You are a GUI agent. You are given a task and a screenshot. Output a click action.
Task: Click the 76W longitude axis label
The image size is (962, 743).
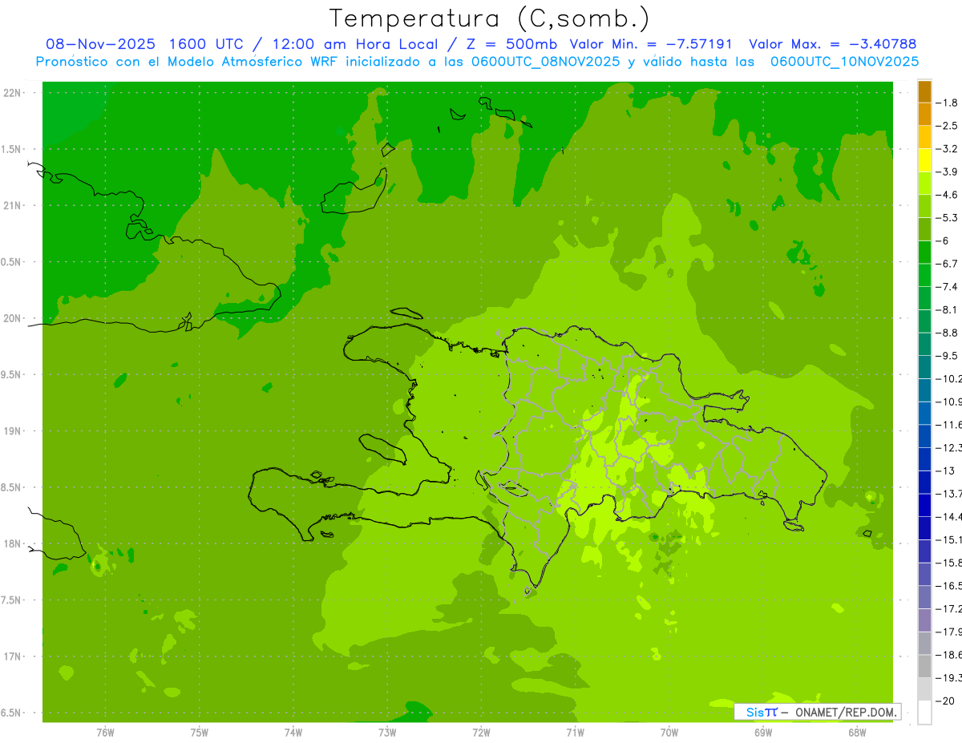click(x=105, y=733)
